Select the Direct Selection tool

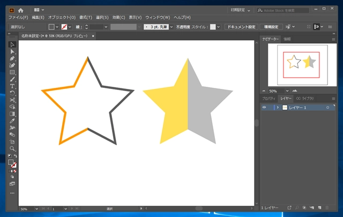(x=12, y=51)
